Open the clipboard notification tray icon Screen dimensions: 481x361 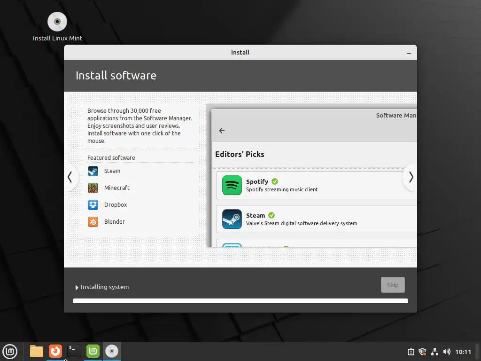click(411, 352)
